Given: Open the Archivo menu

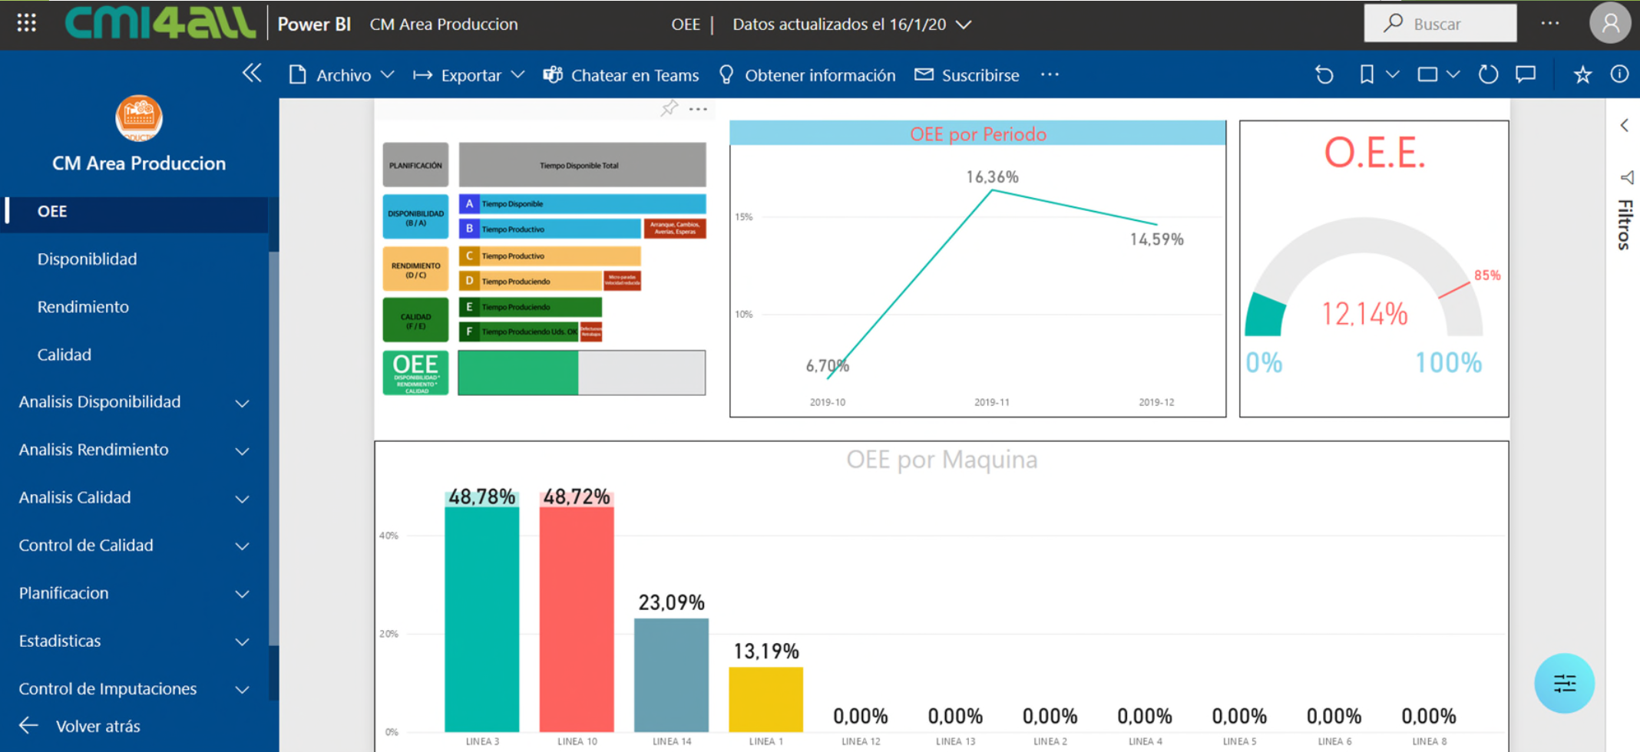Looking at the screenshot, I should click(342, 75).
